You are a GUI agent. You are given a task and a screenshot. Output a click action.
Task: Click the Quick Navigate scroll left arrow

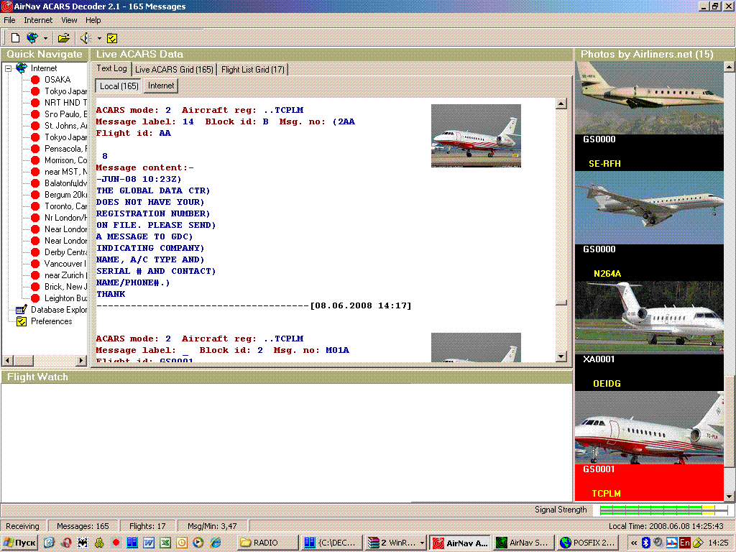7,361
